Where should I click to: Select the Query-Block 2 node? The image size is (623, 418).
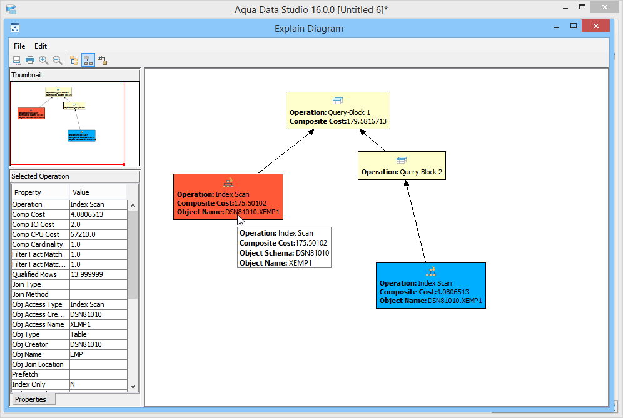[x=402, y=166]
